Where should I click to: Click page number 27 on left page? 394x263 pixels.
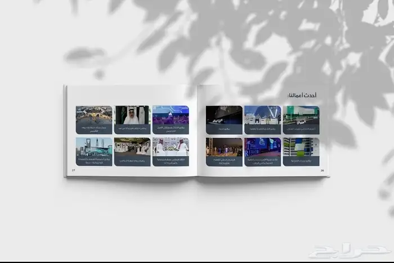click(x=73, y=170)
